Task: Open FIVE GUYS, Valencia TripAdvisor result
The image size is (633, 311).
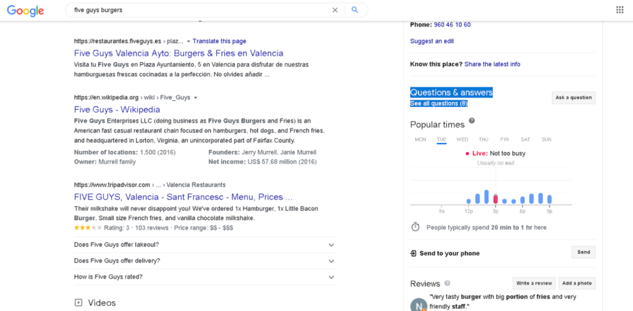Action: tap(183, 197)
